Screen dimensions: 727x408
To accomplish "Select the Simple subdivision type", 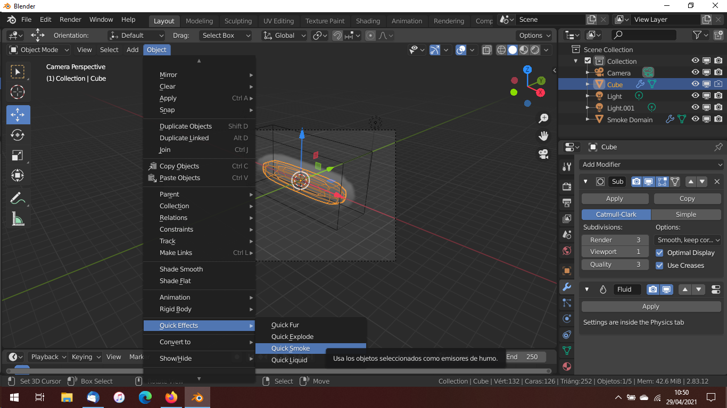I will point(686,215).
